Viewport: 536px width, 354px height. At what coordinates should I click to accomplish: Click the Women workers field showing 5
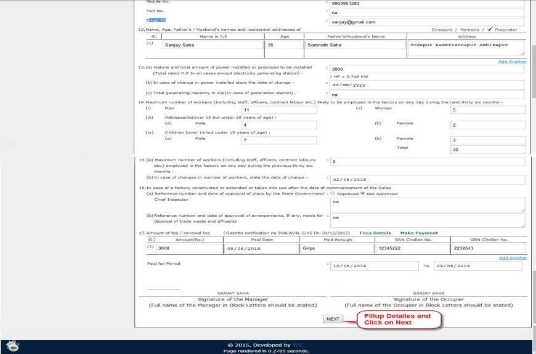488,110
